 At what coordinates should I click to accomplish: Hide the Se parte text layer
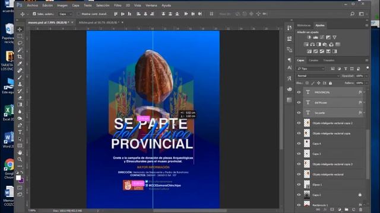(299, 112)
